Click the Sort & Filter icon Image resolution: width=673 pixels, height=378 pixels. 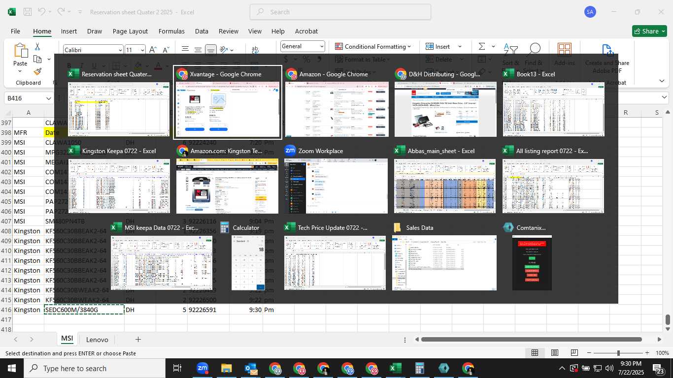click(x=511, y=49)
